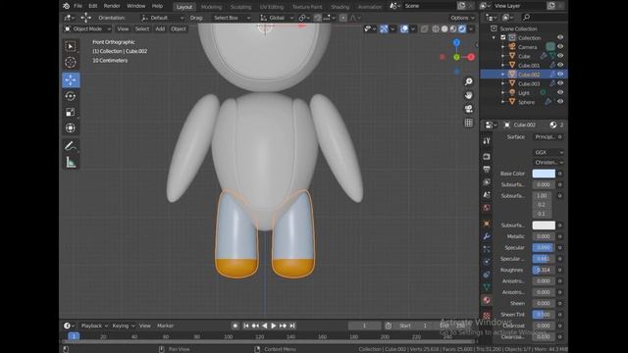Hide the Light via eye icon

coord(560,92)
